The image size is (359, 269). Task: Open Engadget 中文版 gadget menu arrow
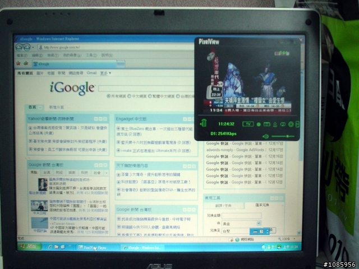pos(185,119)
